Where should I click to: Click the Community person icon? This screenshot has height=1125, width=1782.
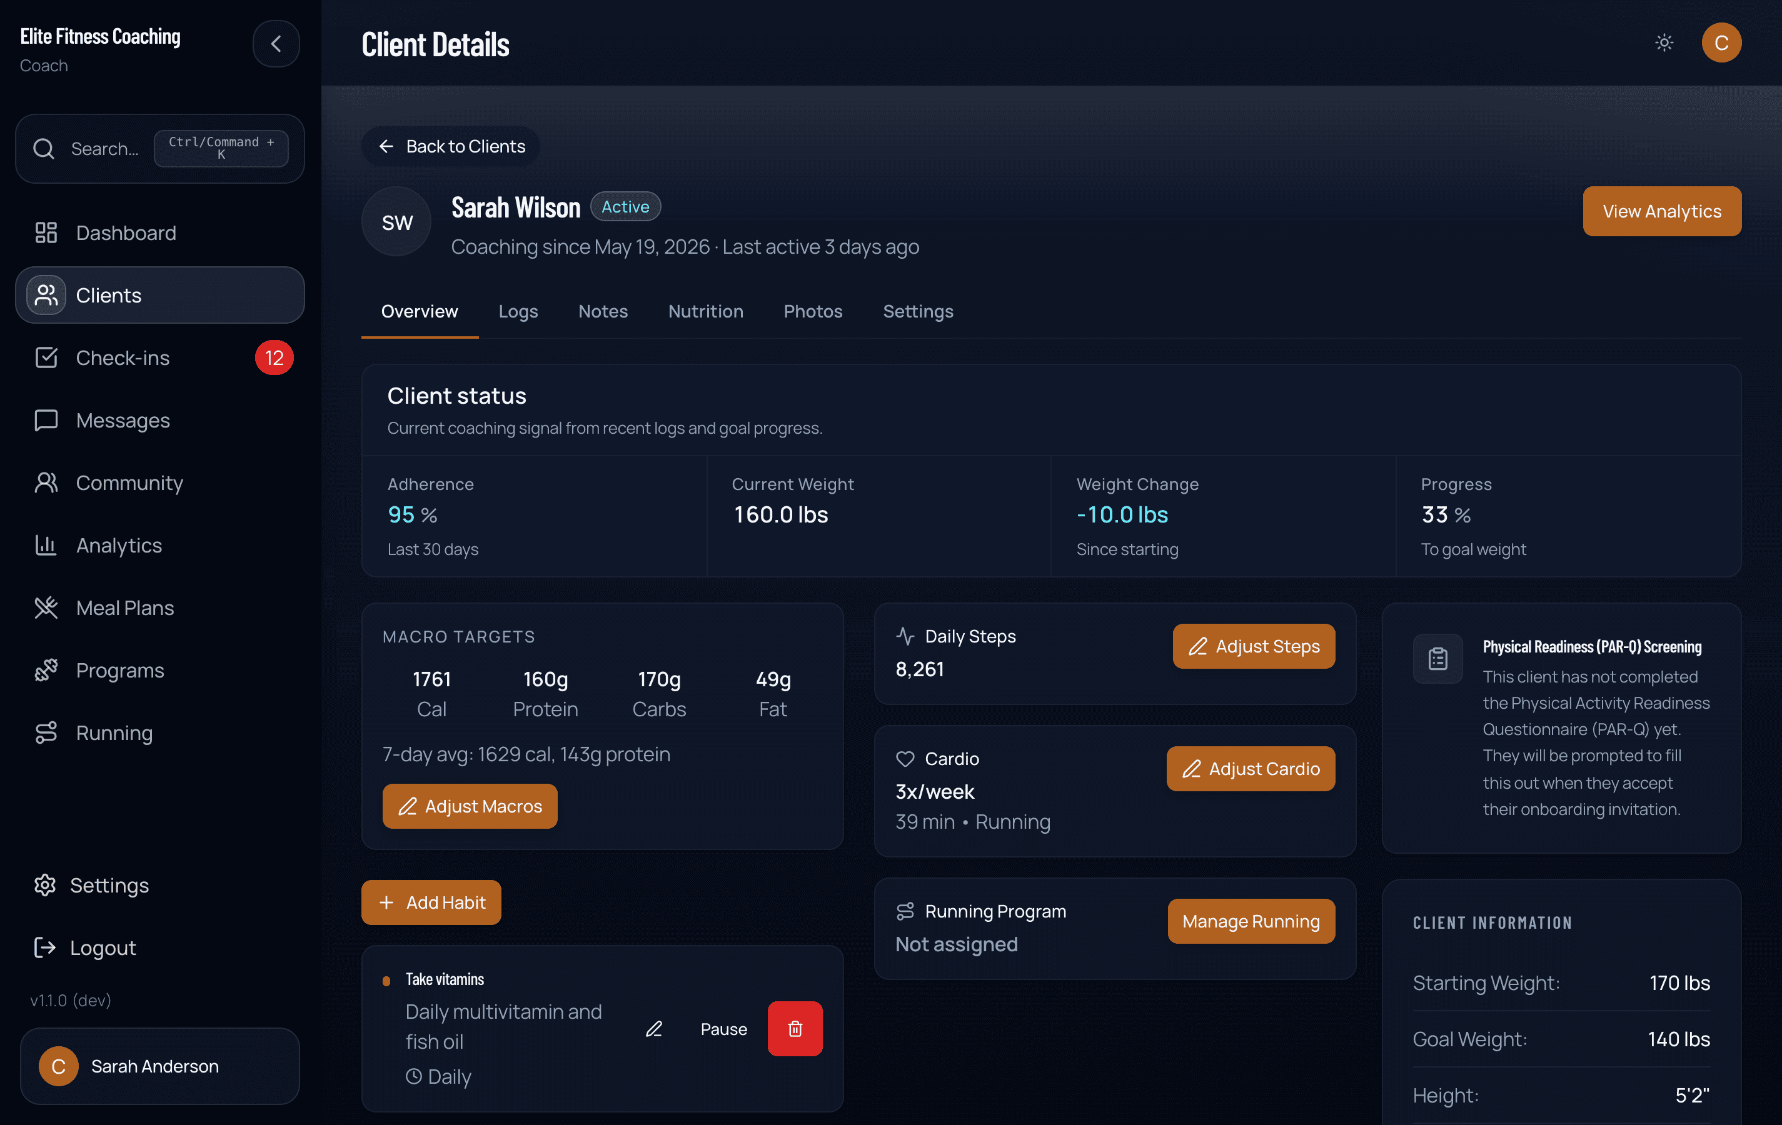[x=46, y=483]
